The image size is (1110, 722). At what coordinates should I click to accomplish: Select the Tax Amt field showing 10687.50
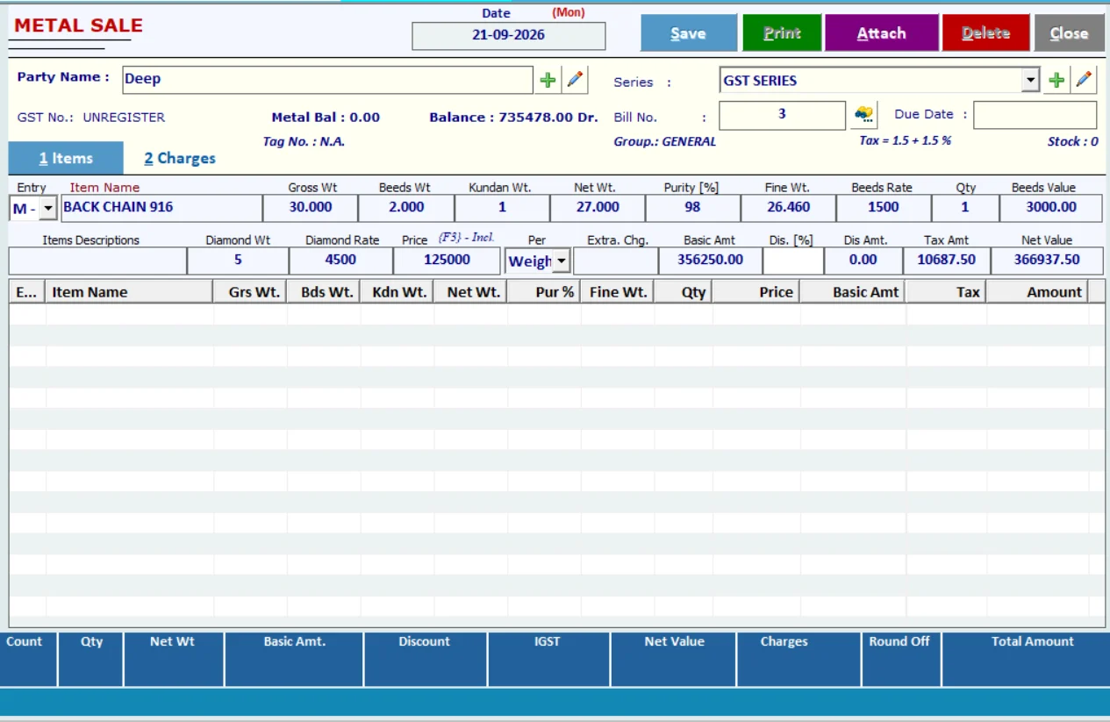click(x=947, y=261)
